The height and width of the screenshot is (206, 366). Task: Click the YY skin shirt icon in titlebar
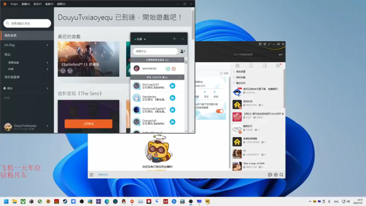point(265,44)
